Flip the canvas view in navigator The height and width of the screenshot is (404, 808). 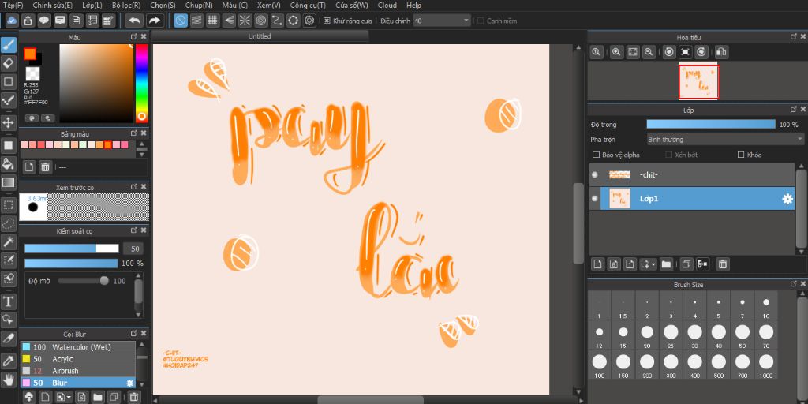(721, 52)
